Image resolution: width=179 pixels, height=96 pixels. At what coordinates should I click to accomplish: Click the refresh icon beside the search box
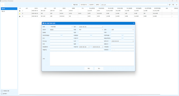170,5
